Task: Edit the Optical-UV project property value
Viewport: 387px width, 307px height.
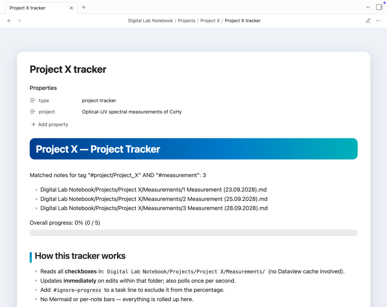Action: click(132, 112)
